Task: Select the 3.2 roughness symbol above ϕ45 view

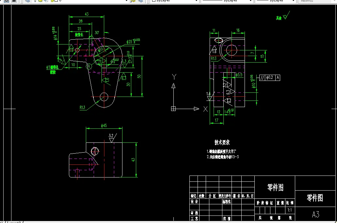Action: (x=112, y=138)
